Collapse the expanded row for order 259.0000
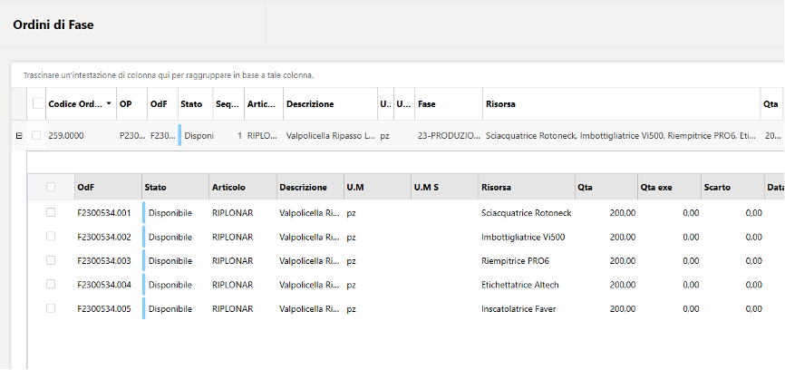Image resolution: width=785 pixels, height=370 pixels. click(x=19, y=136)
